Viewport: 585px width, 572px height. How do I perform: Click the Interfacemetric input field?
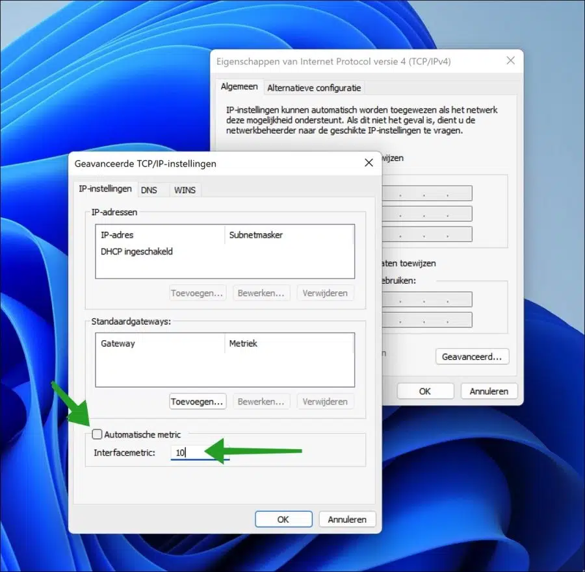(x=200, y=453)
